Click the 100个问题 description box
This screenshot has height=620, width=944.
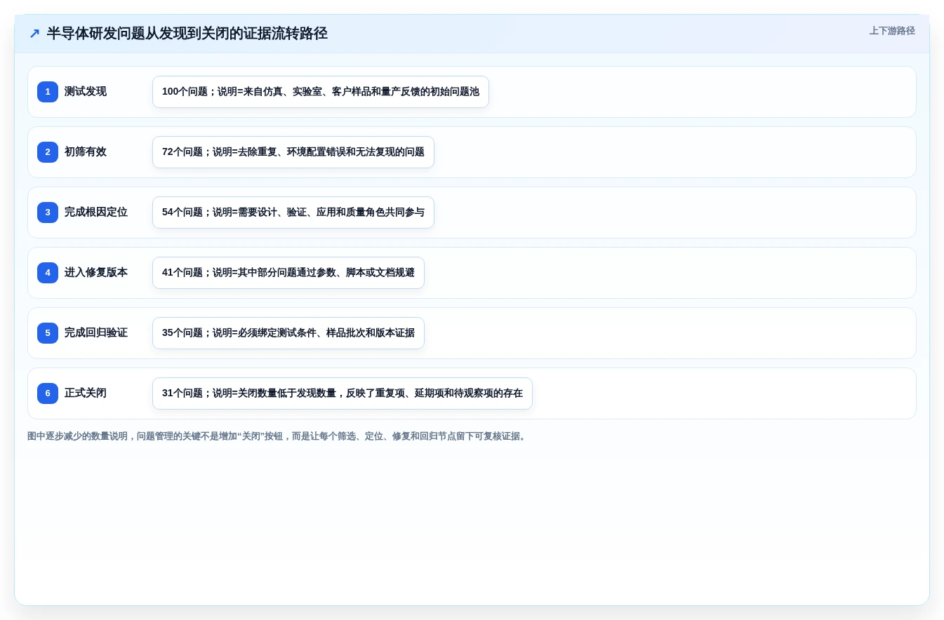[x=321, y=92]
